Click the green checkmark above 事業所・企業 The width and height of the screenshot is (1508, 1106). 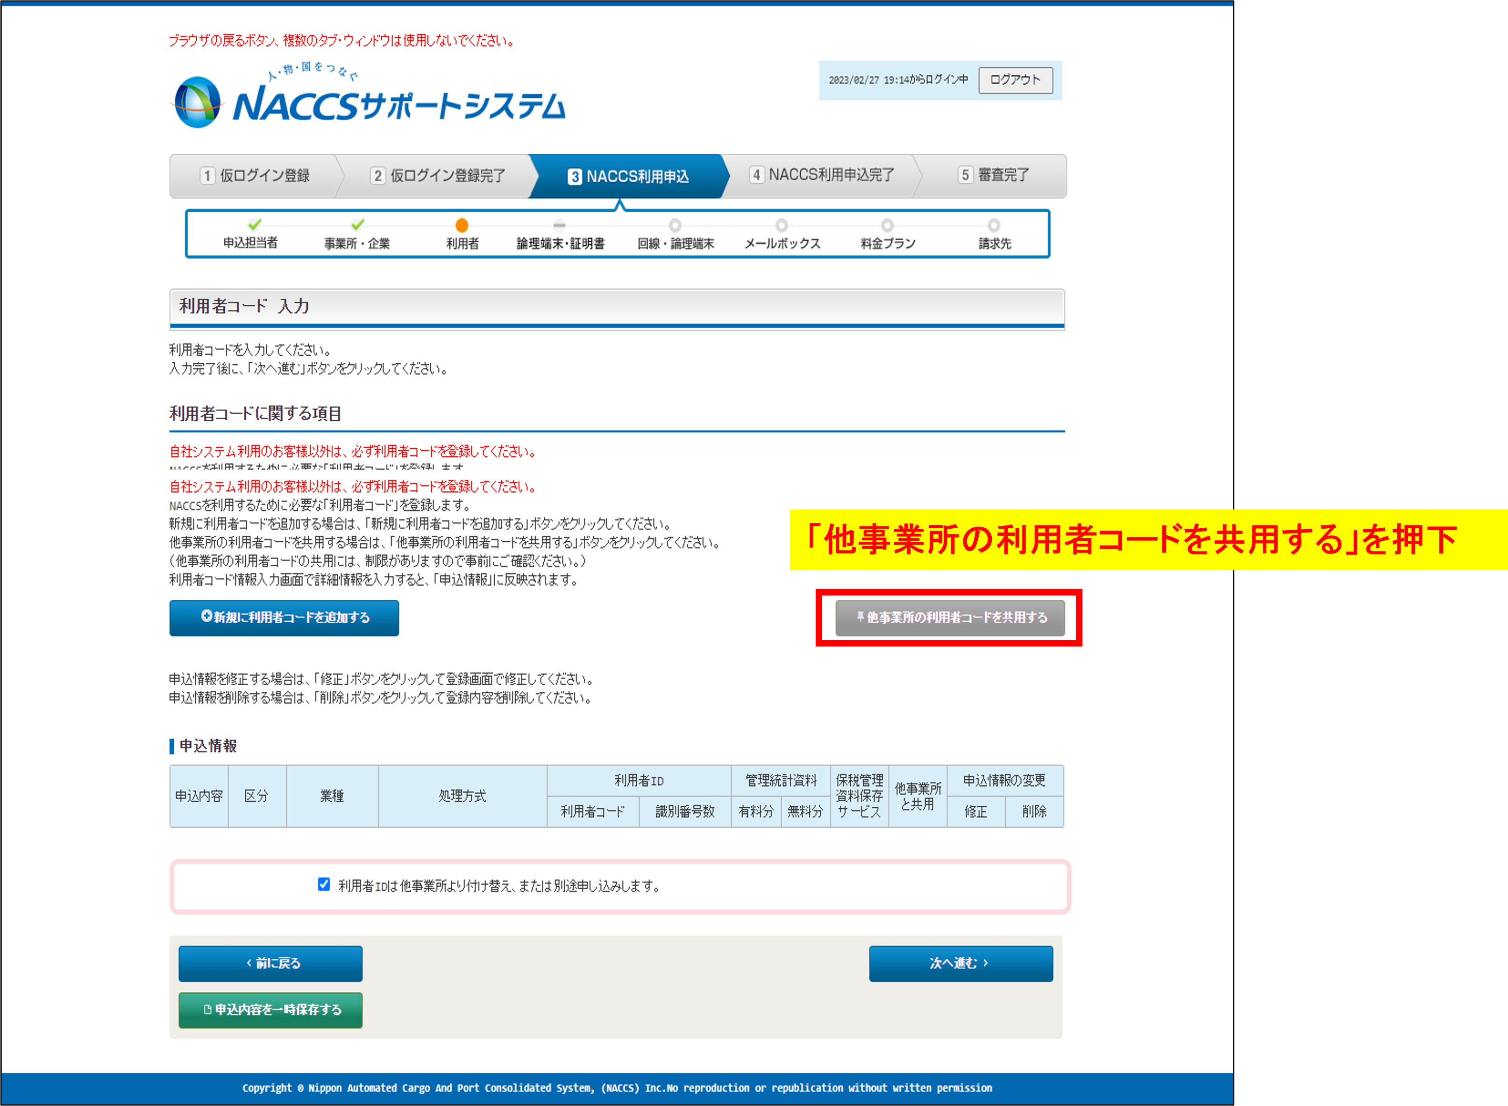358,224
